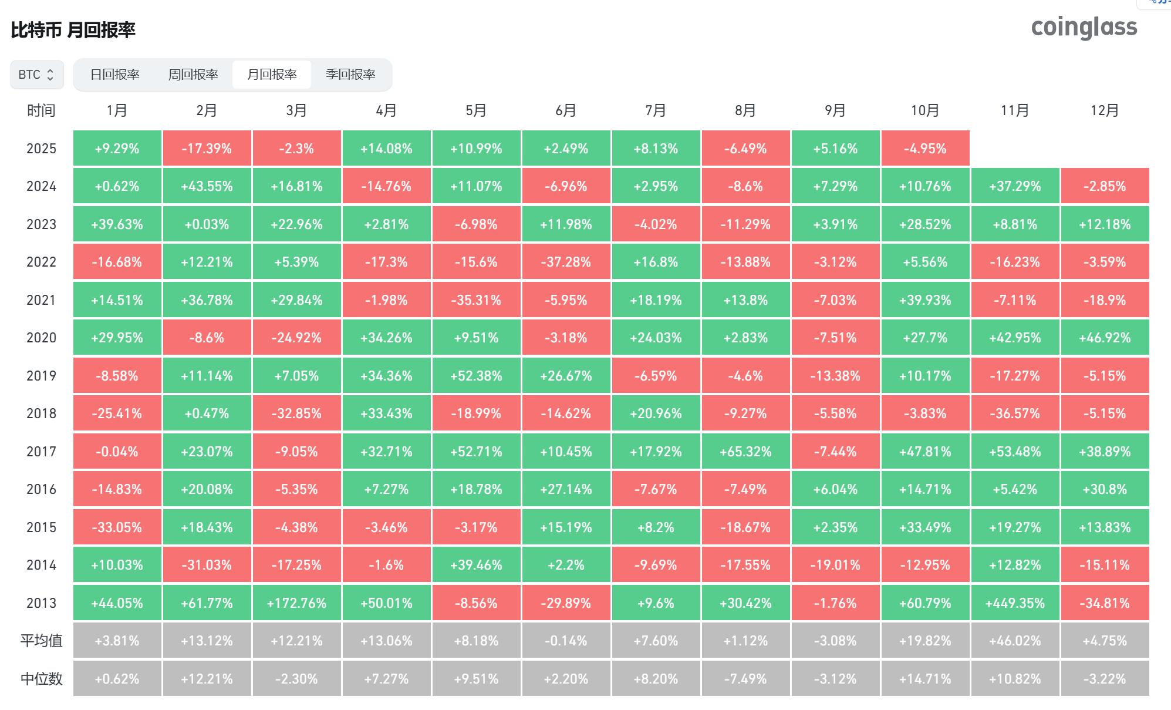
Task: Switch to the 周回报率 tab
Action: [193, 75]
